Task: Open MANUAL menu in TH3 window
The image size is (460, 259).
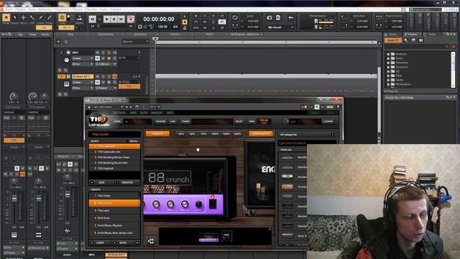Action: (157, 113)
